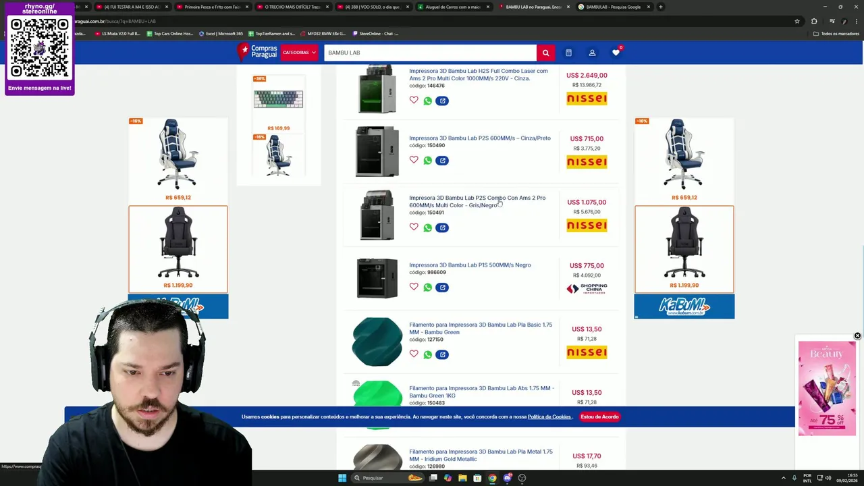Open the Windows Start menu
Image resolution: width=864 pixels, height=486 pixels.
click(342, 478)
